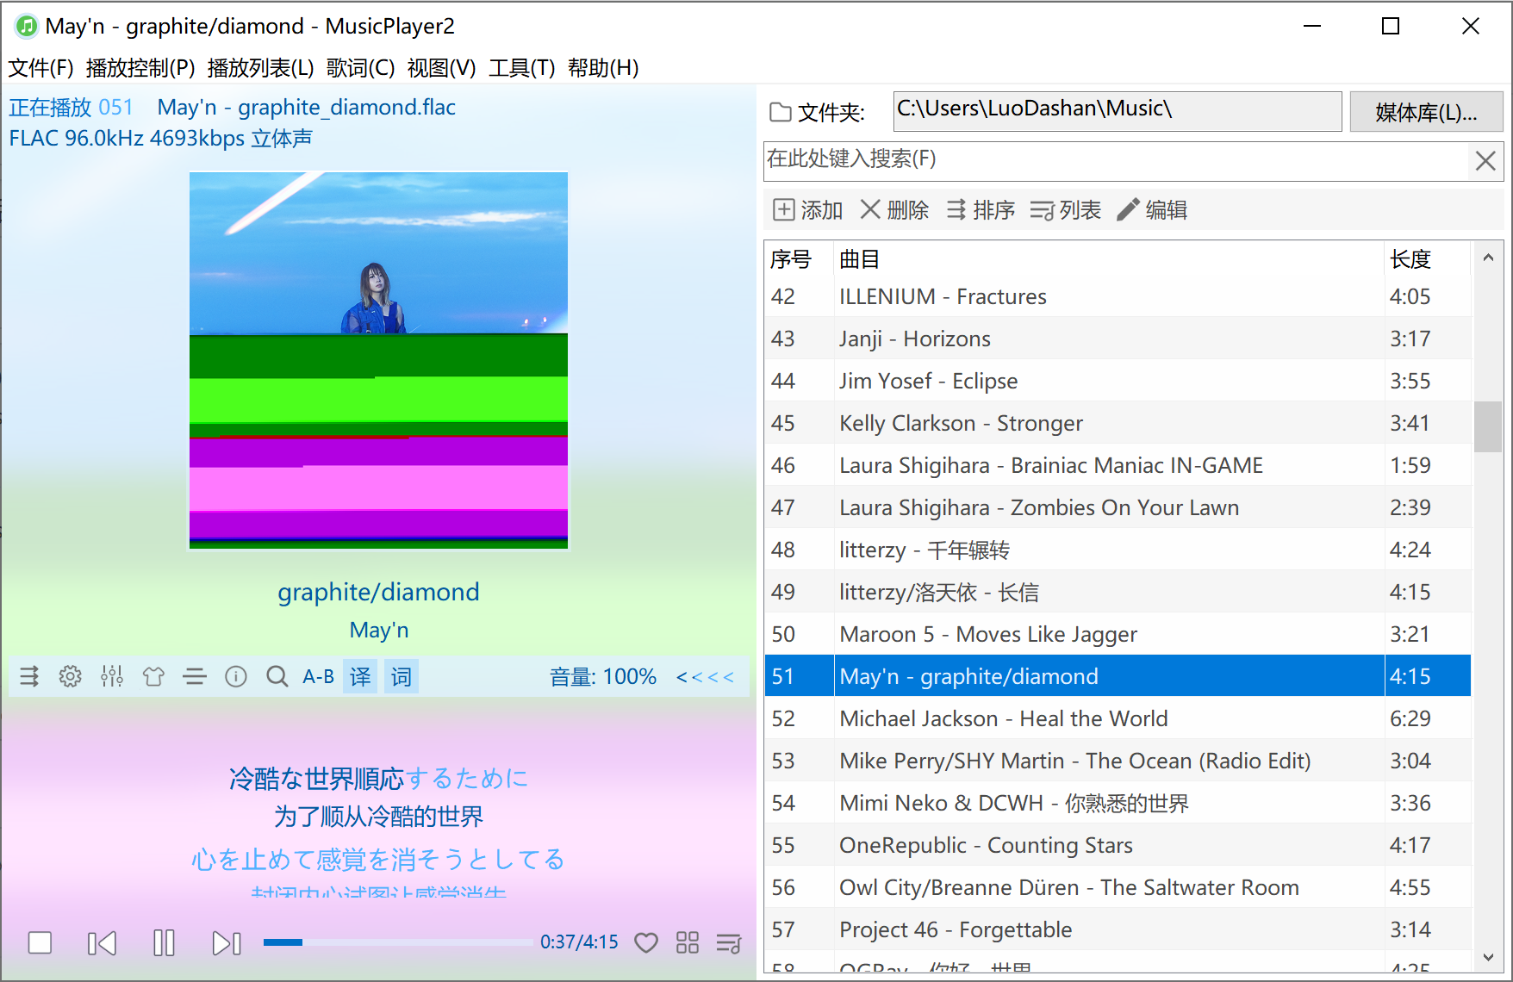The image size is (1513, 982).
Task: Select Laura Shigihara - Brainiac Maniac IN-GAME
Action: coord(1118,465)
